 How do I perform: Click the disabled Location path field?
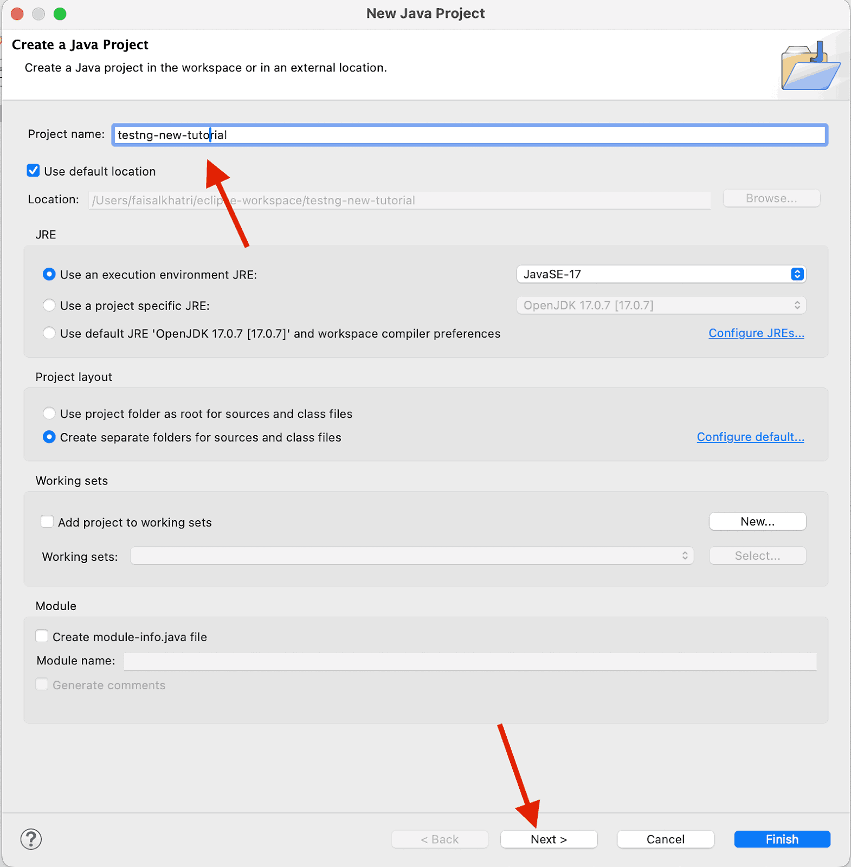(399, 200)
